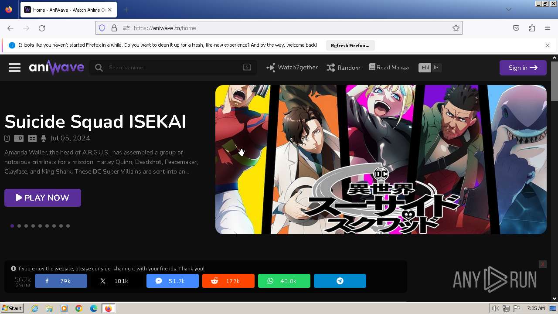Click the search magnifier icon
Image resolution: width=558 pixels, height=314 pixels.
click(99, 68)
